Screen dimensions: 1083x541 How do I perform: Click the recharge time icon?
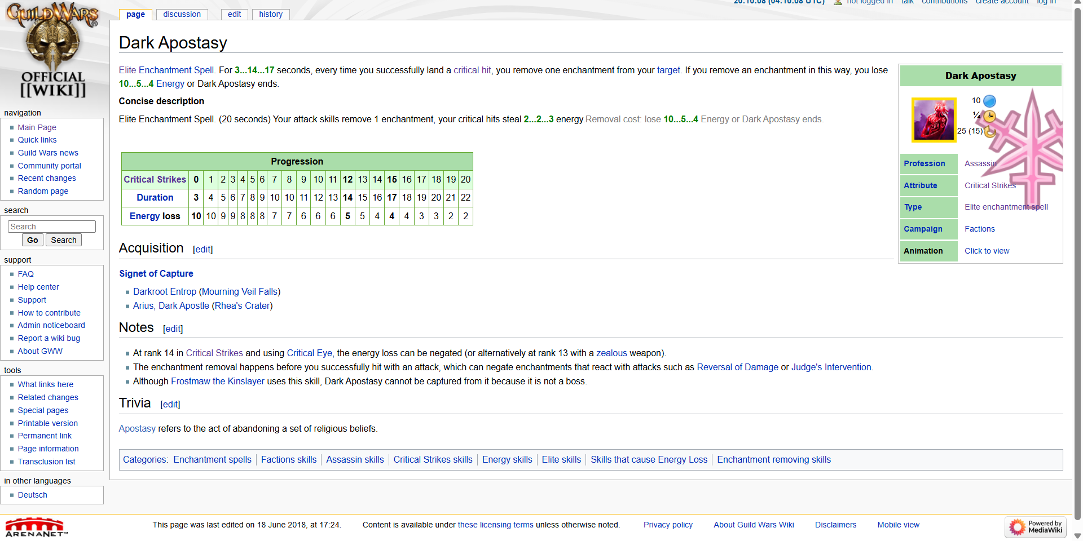[990, 131]
